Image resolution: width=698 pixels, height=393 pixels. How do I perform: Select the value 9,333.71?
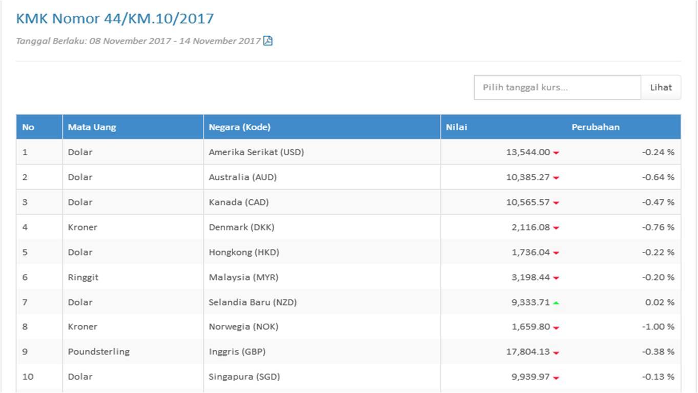point(530,302)
